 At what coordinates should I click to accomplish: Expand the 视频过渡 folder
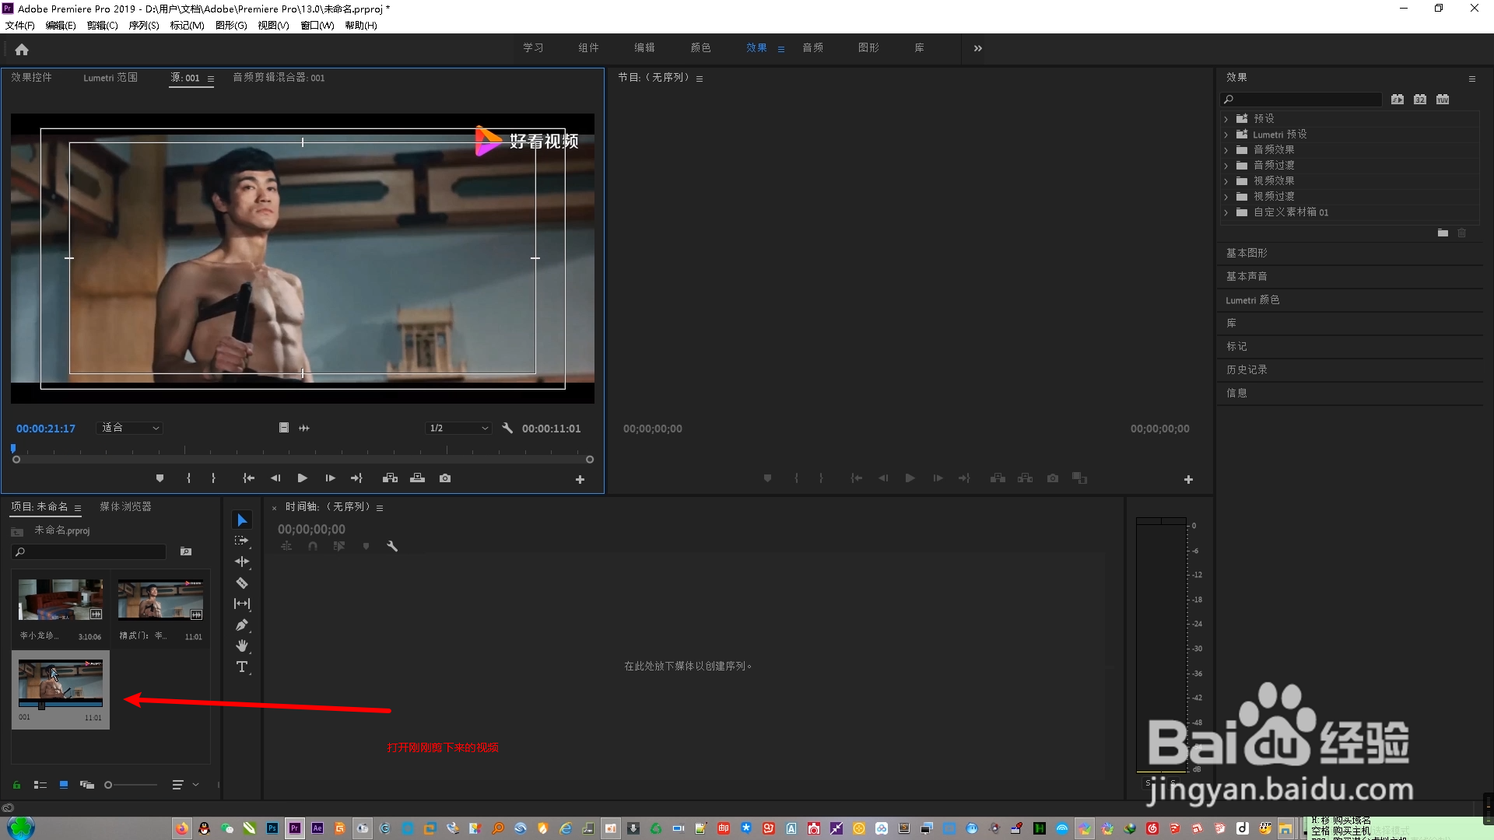pos(1226,197)
